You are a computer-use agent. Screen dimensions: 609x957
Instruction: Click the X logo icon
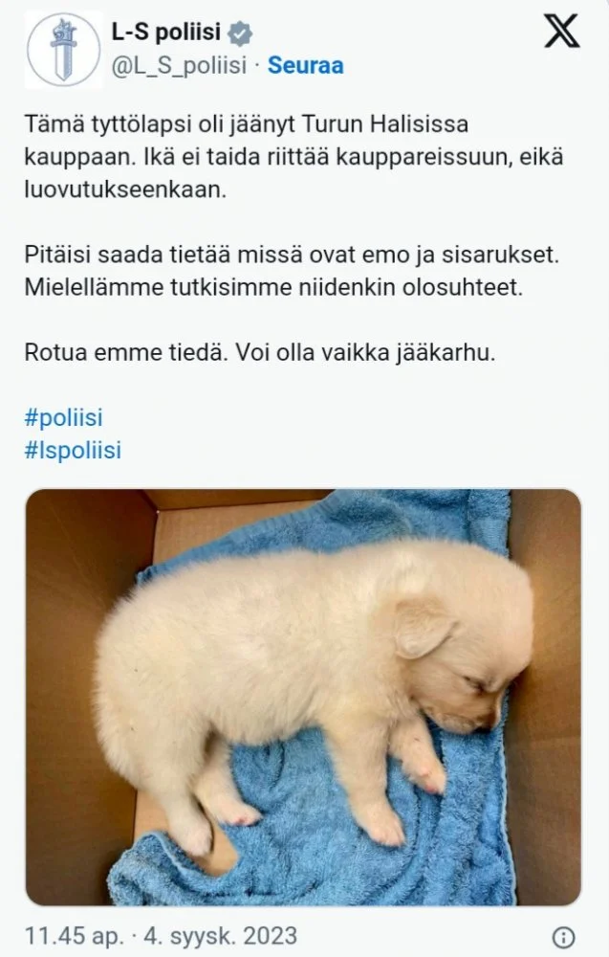pyautogui.click(x=561, y=32)
